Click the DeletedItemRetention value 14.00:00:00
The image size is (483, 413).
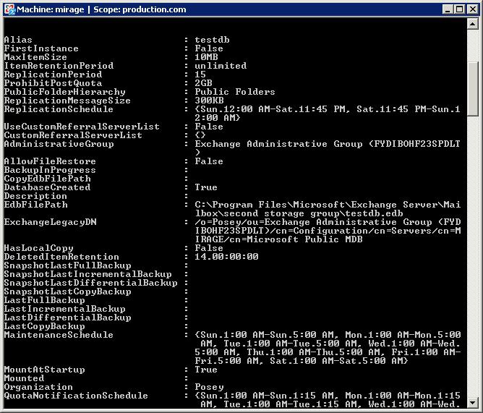pyautogui.click(x=226, y=257)
